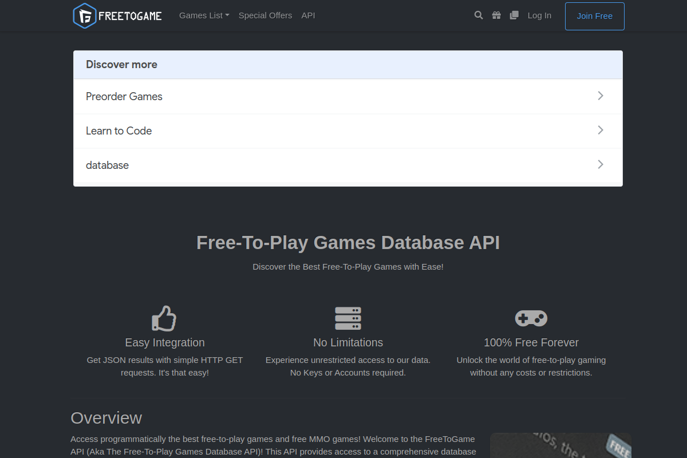Screen dimensions: 687x458
Task: Click the Free-To-Play Games Database API heading
Action: point(348,243)
